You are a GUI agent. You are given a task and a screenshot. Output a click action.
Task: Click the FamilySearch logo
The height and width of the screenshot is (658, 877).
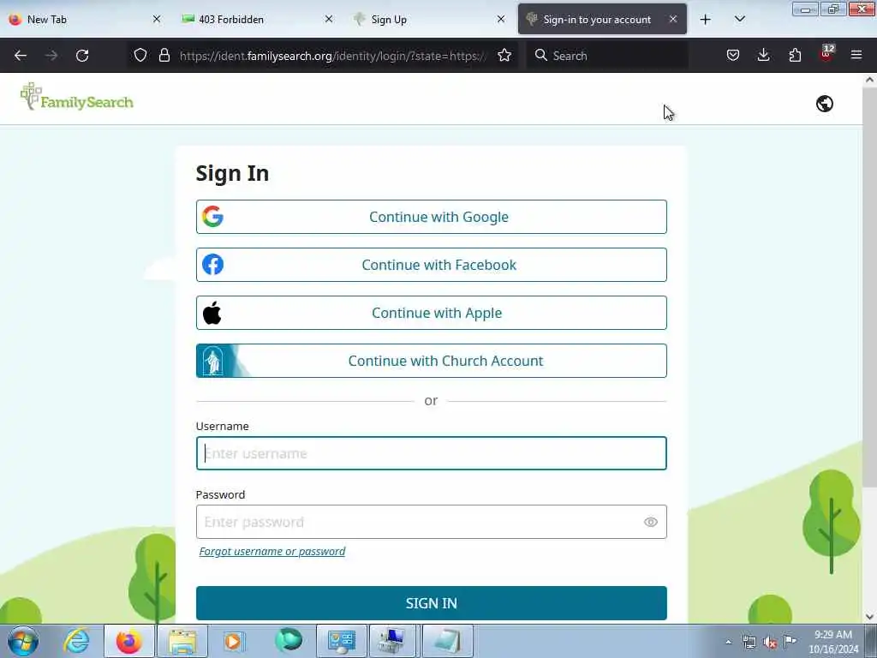coord(76,97)
